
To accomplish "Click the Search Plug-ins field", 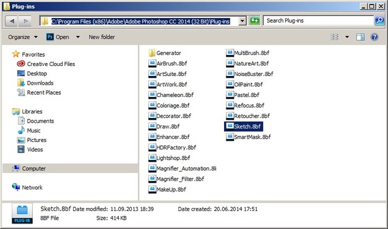I will point(319,21).
